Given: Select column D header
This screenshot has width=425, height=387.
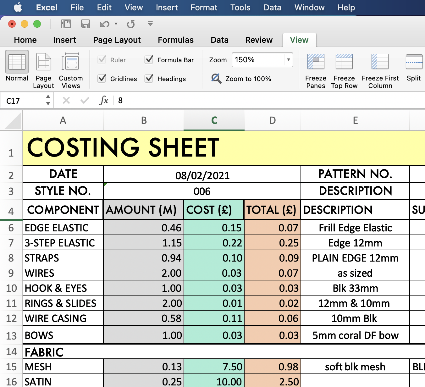Looking at the screenshot, I should coord(273,120).
